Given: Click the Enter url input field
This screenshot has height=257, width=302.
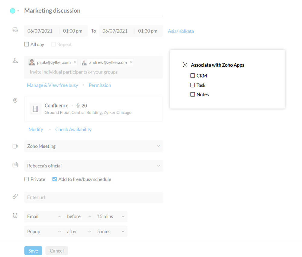Looking at the screenshot, I should coord(93,197).
